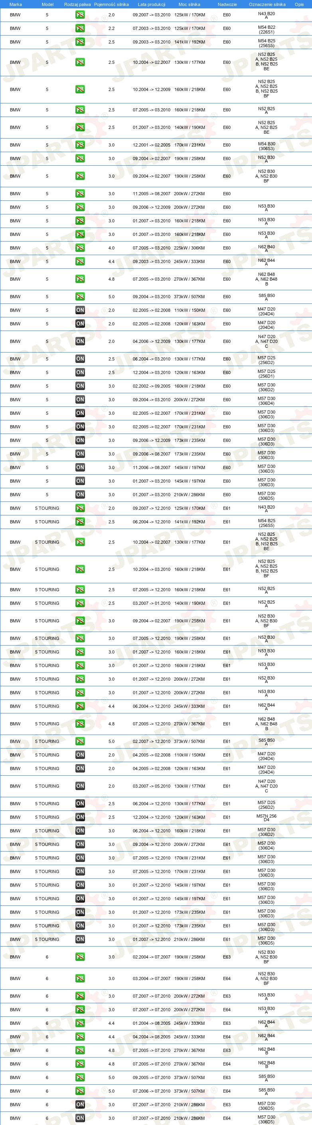The image size is (312, 1125).
Task: Select date range '03.2007 -> 01.2010'
Action: [152, 603]
